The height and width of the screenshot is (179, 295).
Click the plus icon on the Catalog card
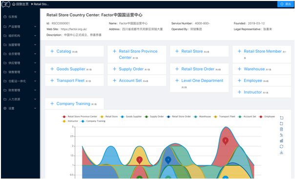(x=52, y=51)
